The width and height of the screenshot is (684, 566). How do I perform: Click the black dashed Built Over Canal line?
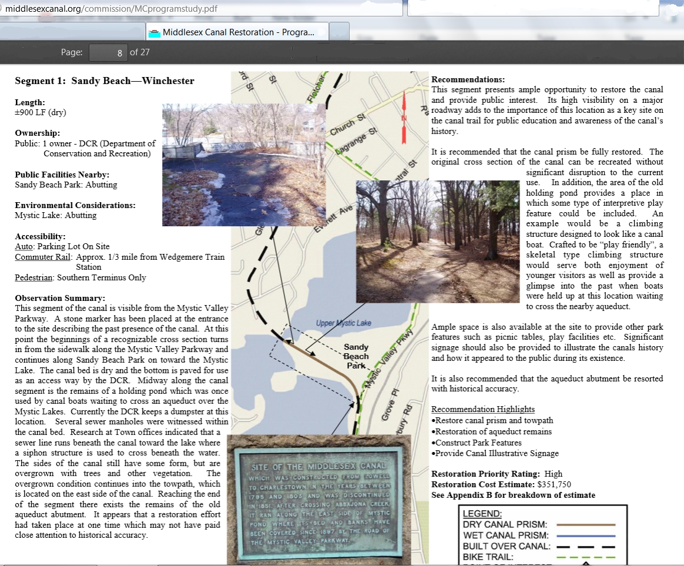(586, 547)
